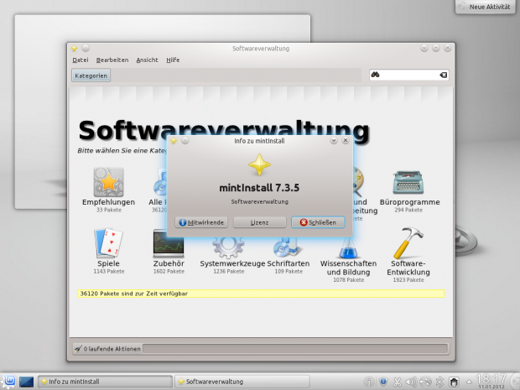The width and height of the screenshot is (520, 390).
Task: Click the running actions icon in the status bar
Action: (78, 349)
